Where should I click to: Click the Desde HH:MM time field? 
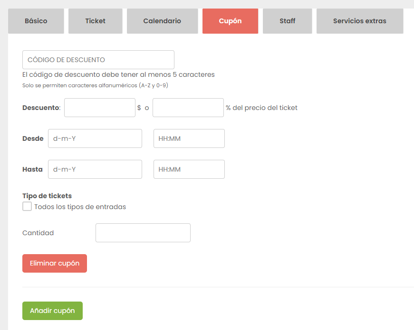coord(189,138)
